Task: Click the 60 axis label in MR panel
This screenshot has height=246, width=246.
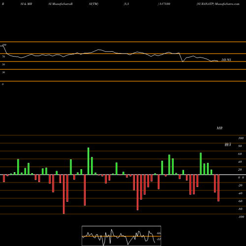Action: pyautogui.click(x=240, y=154)
